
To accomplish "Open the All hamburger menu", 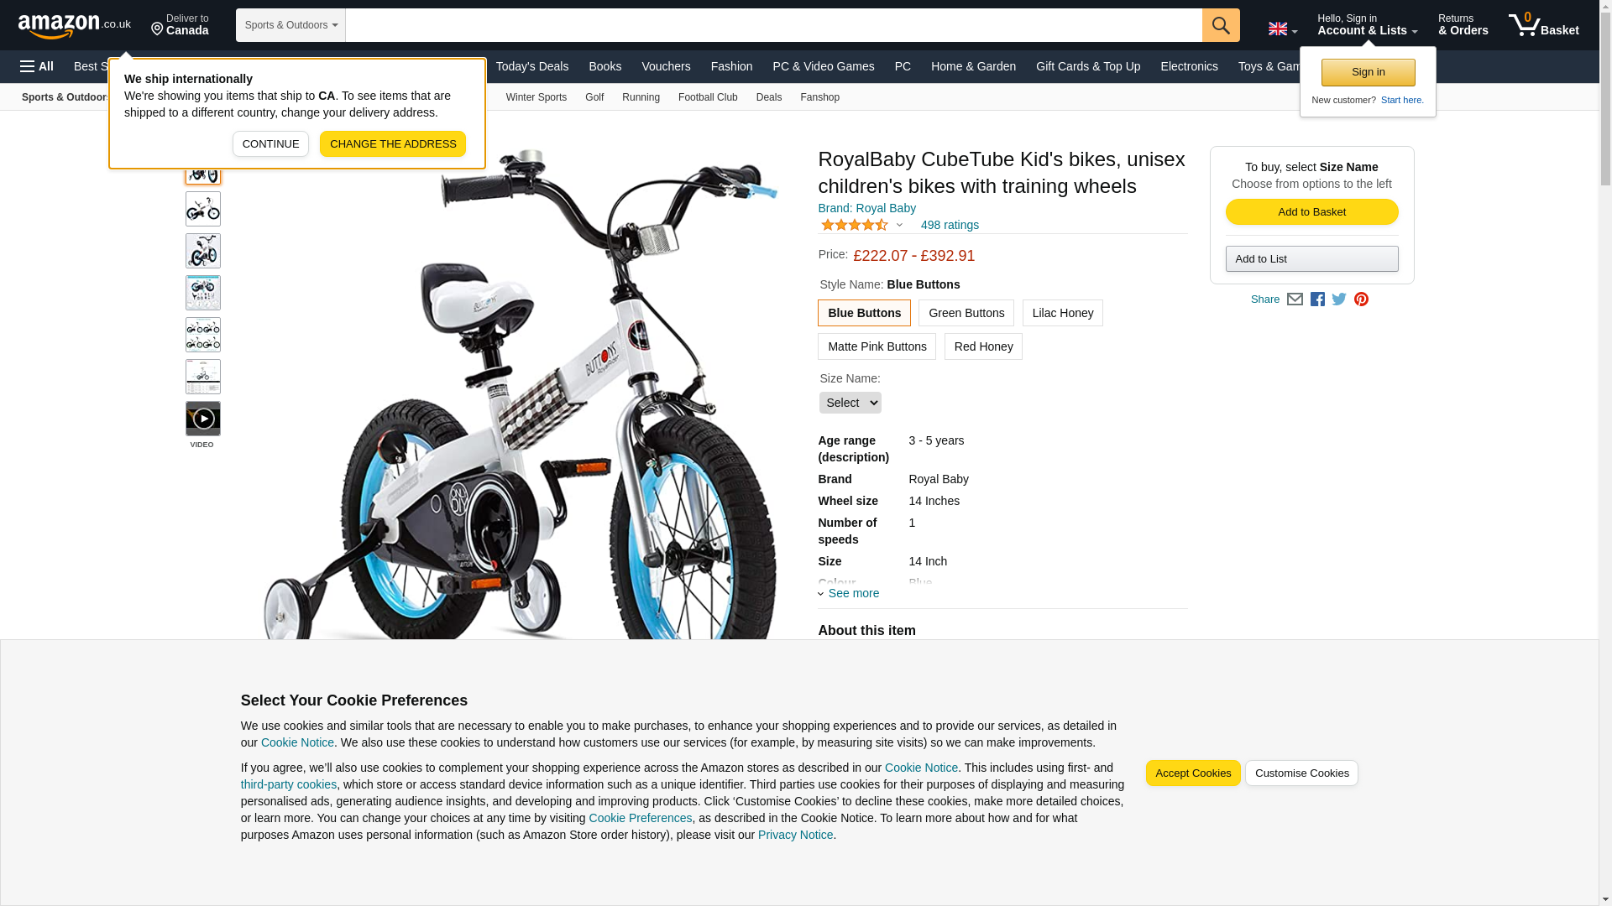I will [37, 66].
